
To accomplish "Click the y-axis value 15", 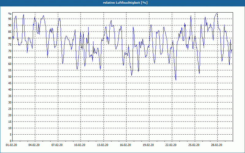I will 10,121.
